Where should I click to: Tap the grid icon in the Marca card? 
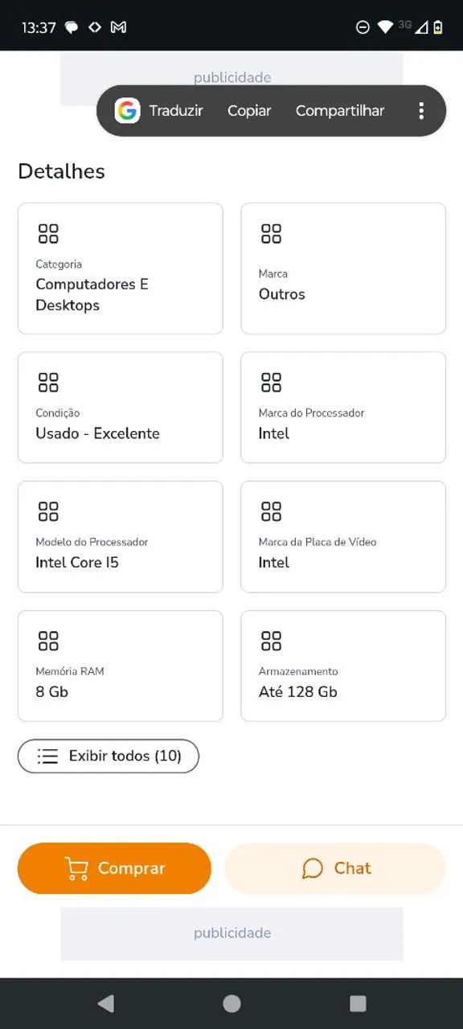(271, 234)
